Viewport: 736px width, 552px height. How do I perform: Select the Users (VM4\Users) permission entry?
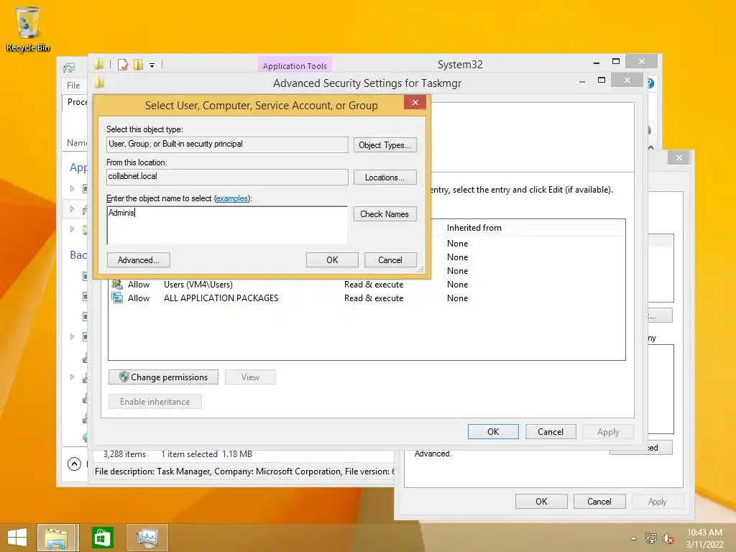point(366,285)
